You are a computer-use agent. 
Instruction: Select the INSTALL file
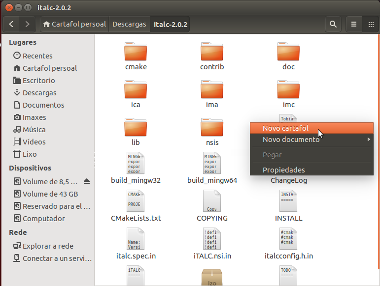tap(288, 206)
